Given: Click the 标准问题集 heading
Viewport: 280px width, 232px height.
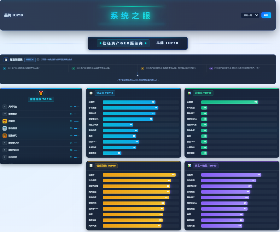Looking at the screenshot, I should [16, 59].
